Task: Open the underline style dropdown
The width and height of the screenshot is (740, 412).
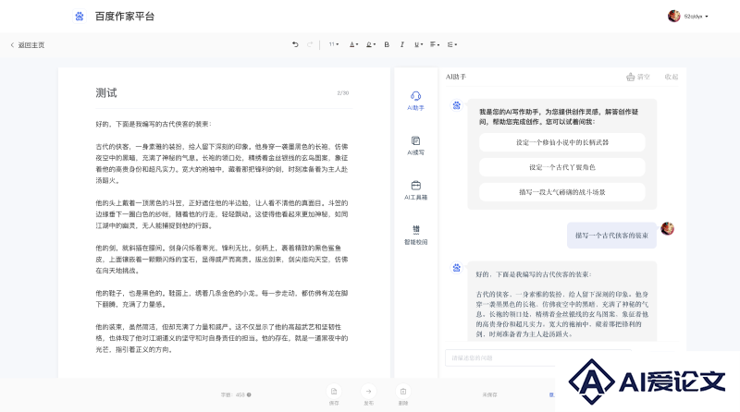Action: [x=418, y=44]
